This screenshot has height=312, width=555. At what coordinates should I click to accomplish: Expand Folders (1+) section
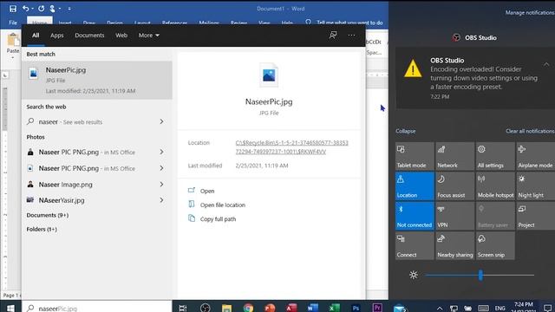(x=42, y=229)
